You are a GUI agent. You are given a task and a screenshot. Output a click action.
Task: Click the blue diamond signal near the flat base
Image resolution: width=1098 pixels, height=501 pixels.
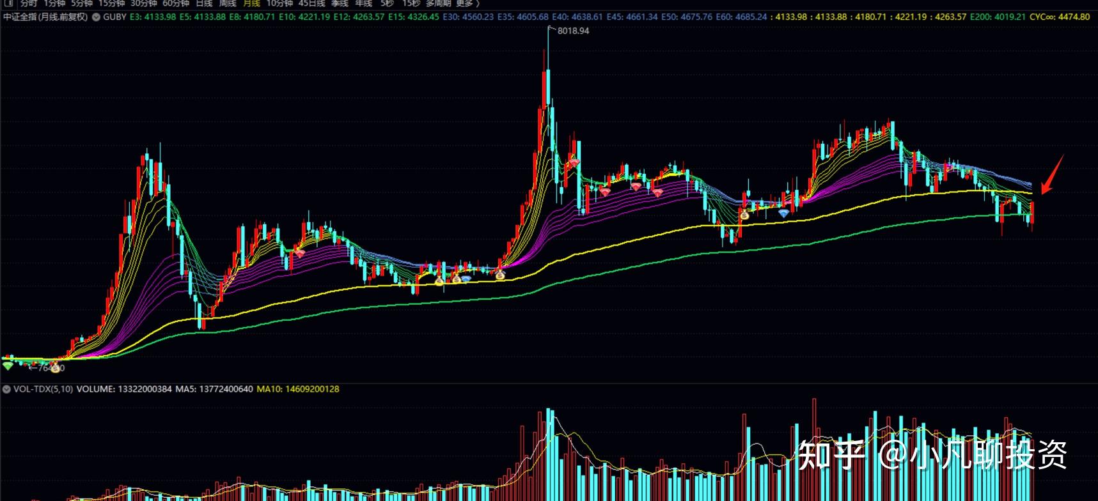(466, 279)
